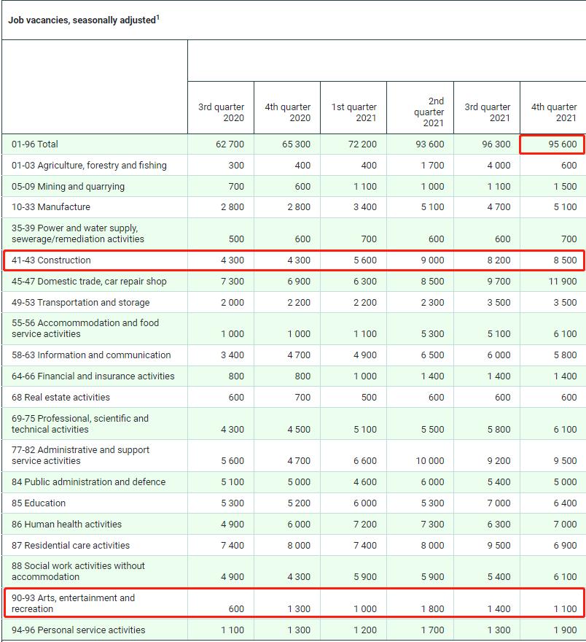Click '49-53 Transportation and storage' row label
Screen dimensions: 586x642
81,302
